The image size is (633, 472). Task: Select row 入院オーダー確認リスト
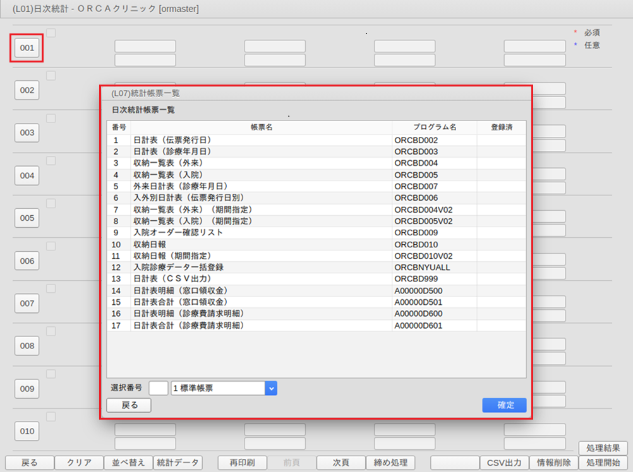pos(316,233)
